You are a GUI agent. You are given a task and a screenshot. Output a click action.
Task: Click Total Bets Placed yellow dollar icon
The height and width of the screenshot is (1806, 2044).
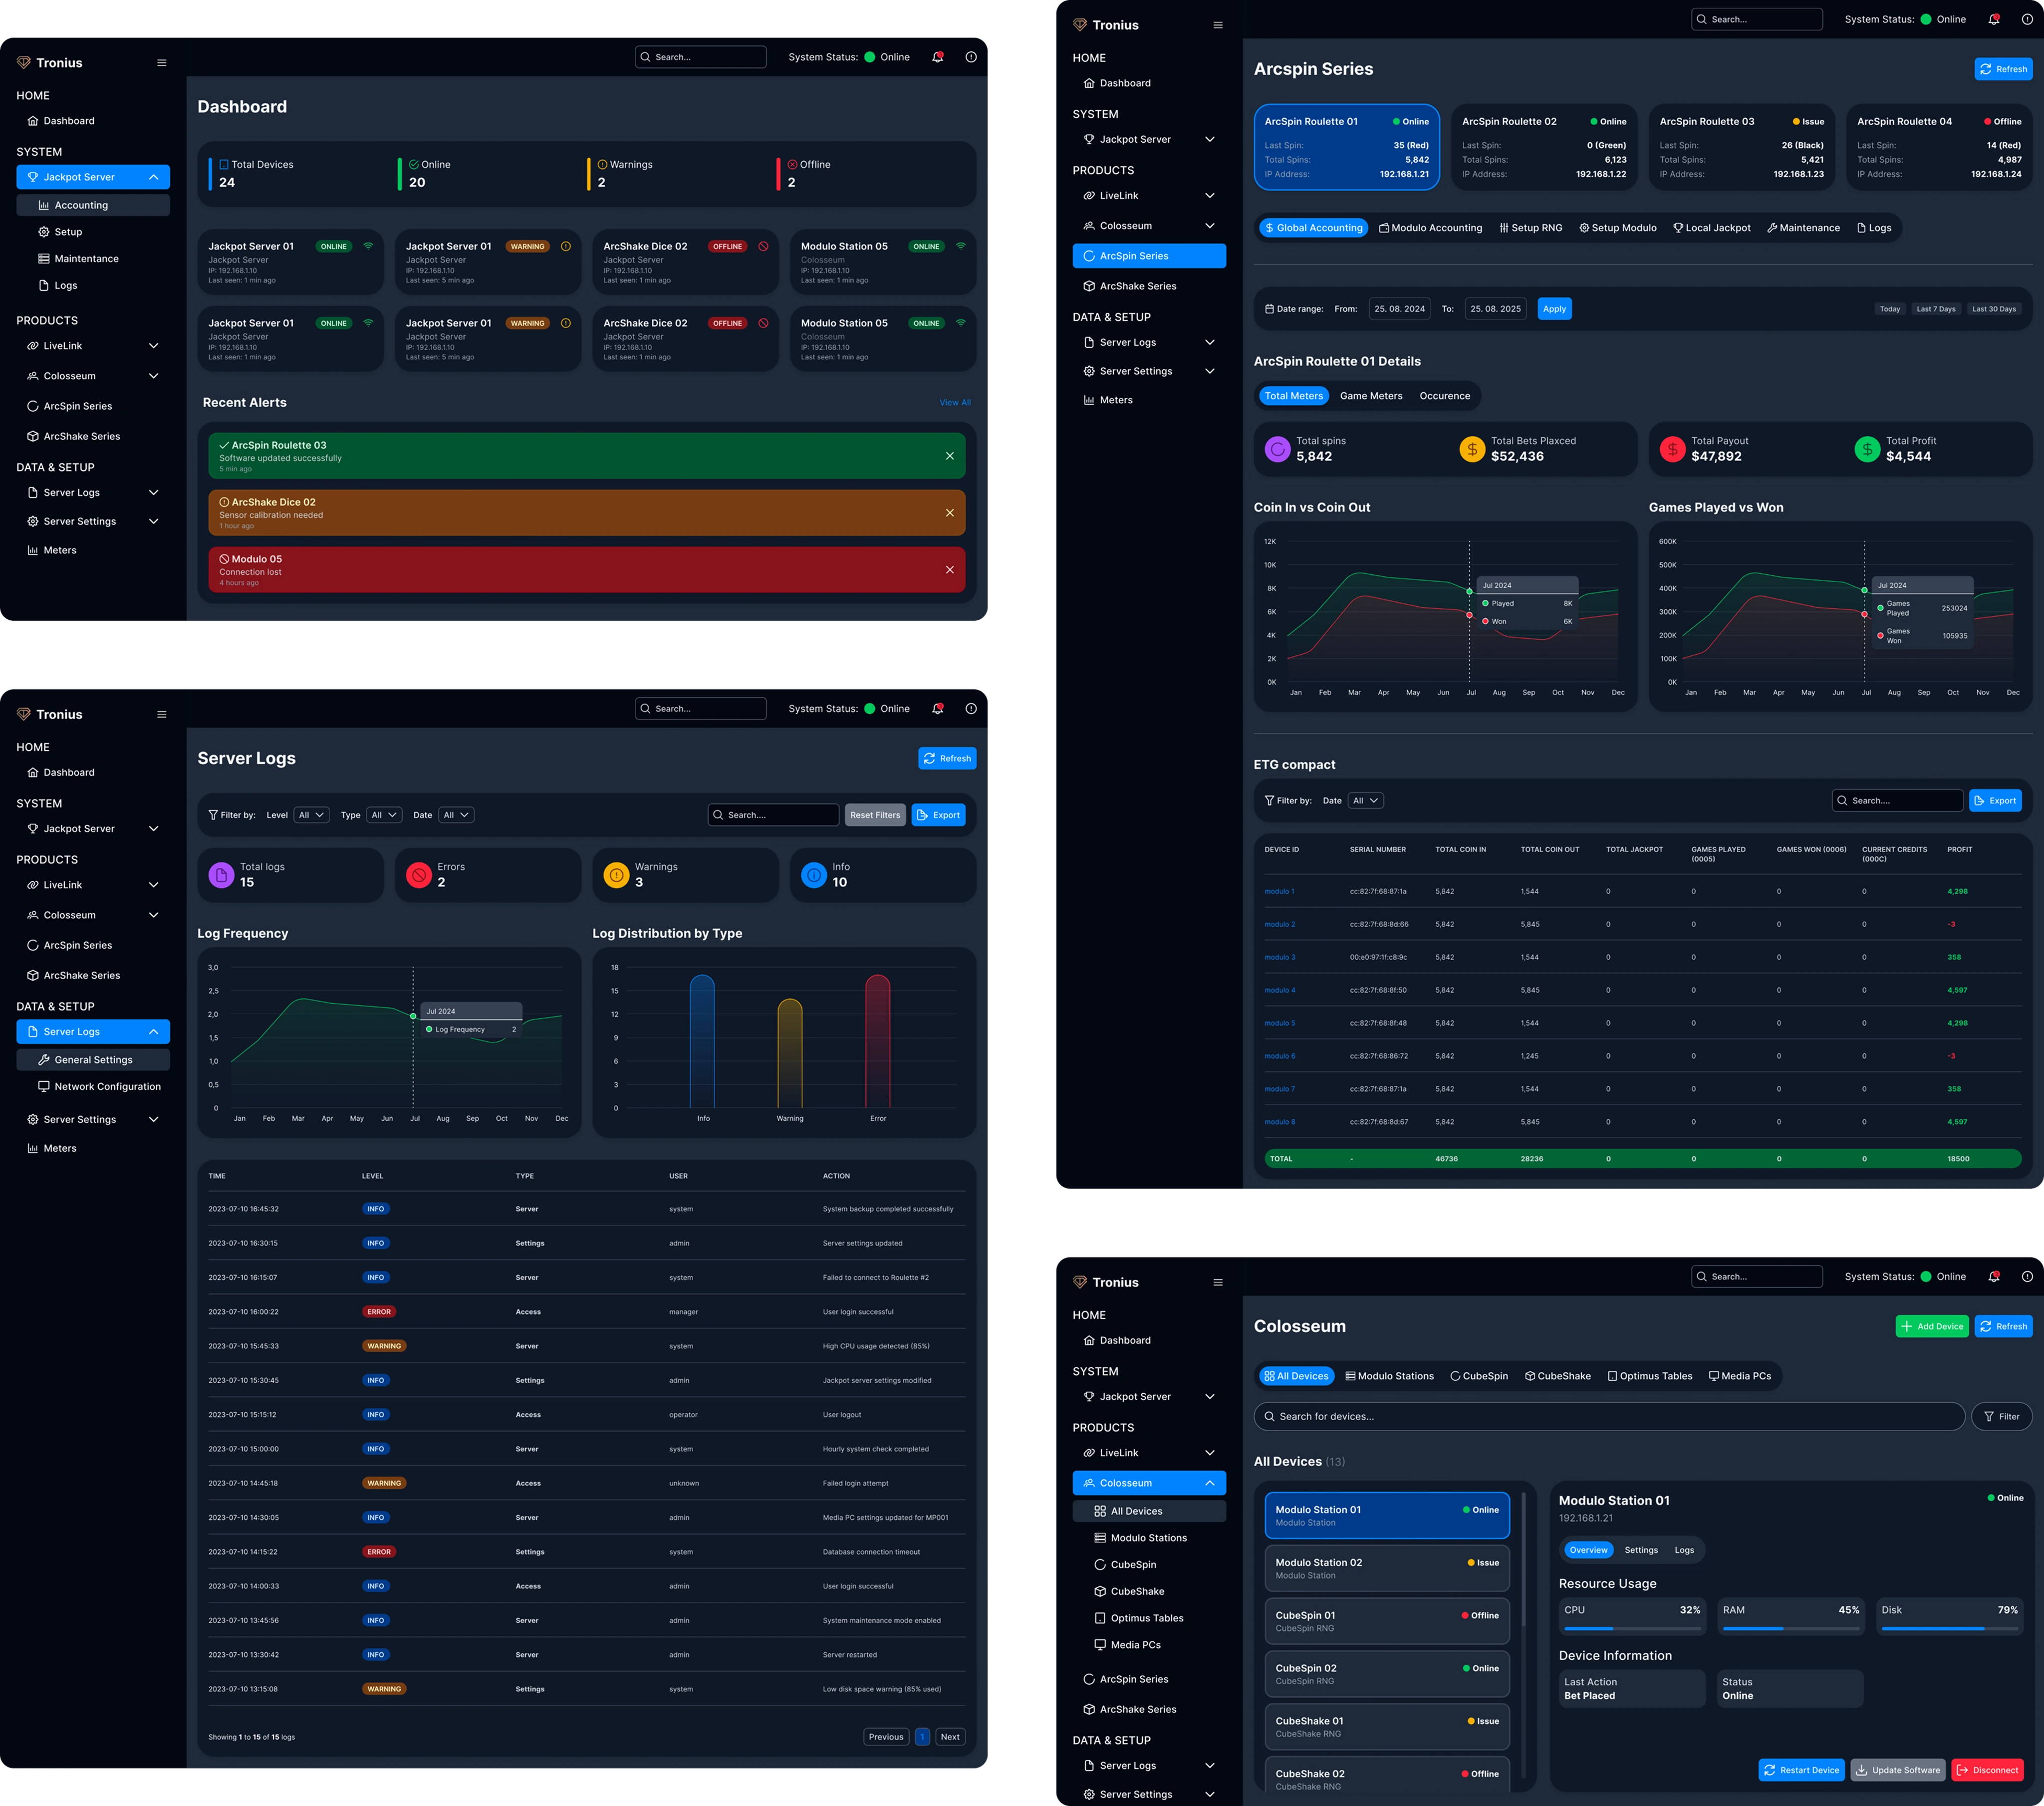pos(1472,450)
